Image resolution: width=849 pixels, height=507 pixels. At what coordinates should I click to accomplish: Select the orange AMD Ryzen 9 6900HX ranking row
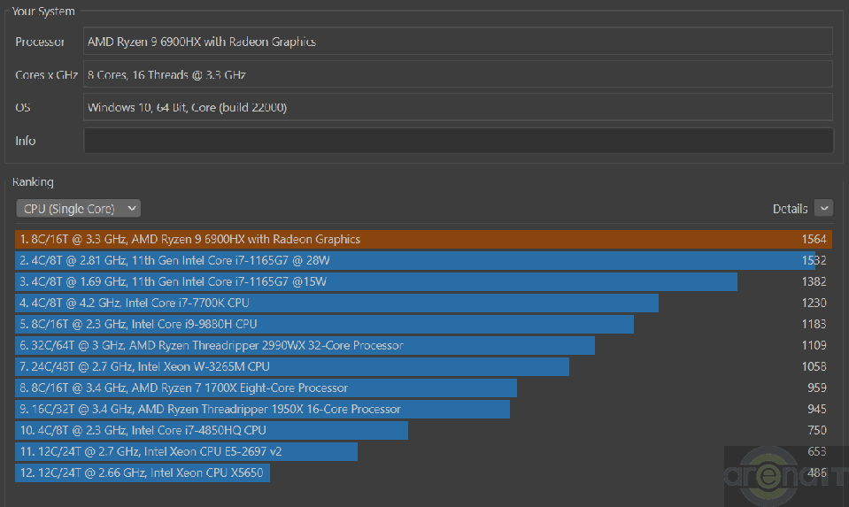pyautogui.click(x=423, y=239)
